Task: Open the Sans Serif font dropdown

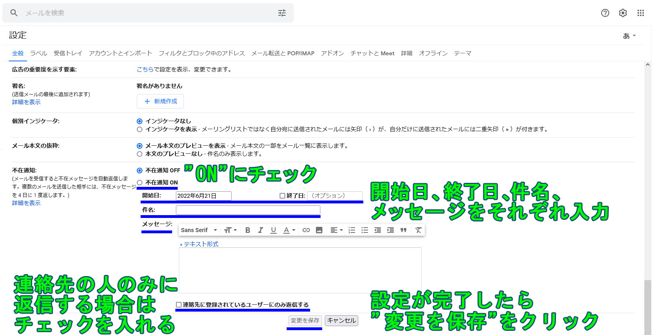Action: click(199, 230)
